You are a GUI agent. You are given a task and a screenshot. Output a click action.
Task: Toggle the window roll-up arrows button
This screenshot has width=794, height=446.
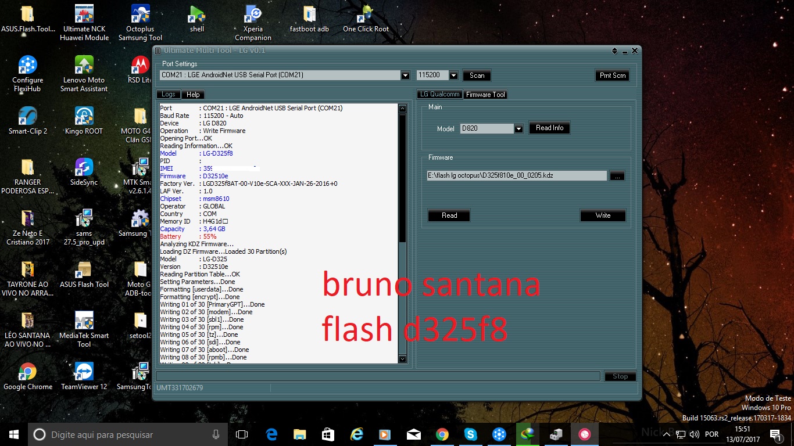pos(615,51)
